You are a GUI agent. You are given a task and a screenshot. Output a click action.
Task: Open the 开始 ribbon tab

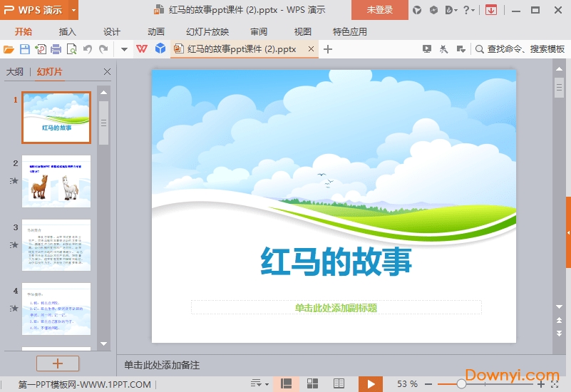24,31
